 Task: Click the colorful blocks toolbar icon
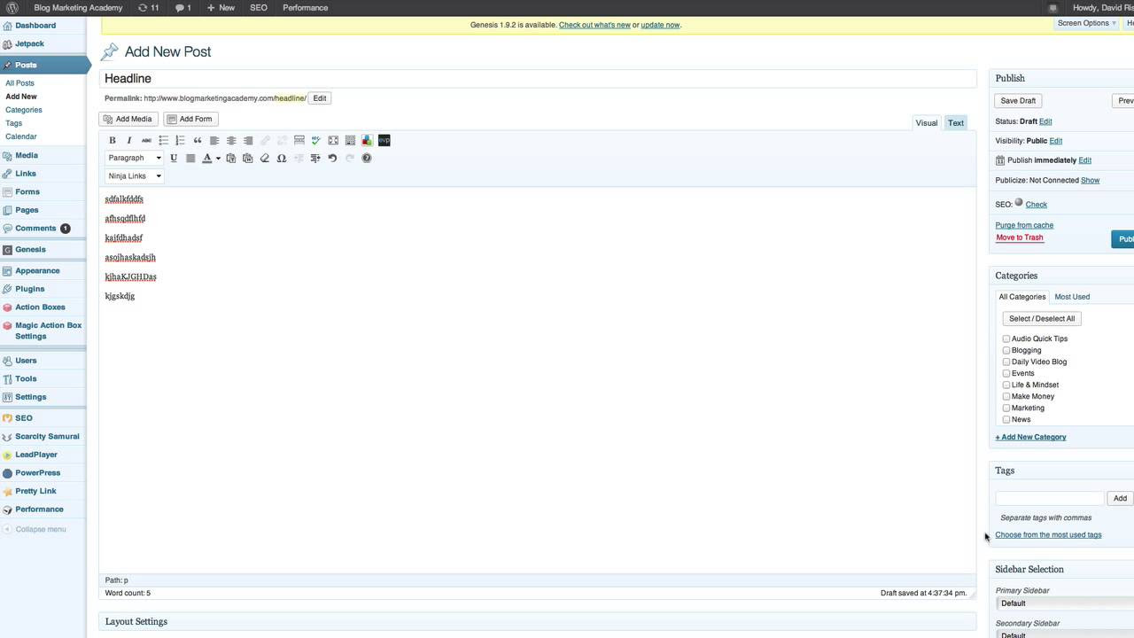367,140
